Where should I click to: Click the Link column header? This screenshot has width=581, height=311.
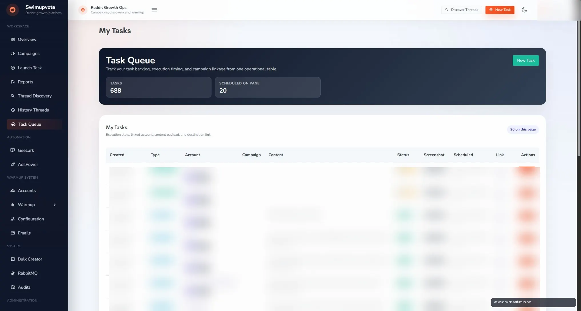click(500, 155)
